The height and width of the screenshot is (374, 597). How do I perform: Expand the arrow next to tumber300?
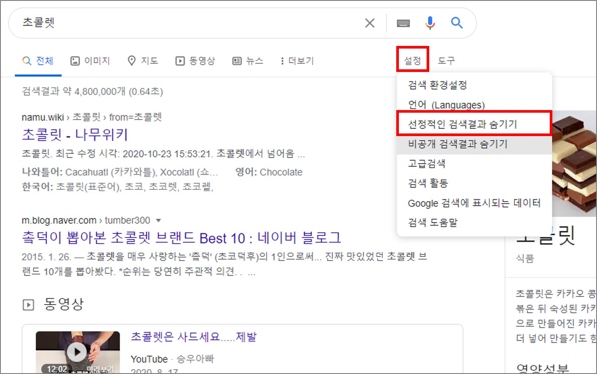point(158,220)
